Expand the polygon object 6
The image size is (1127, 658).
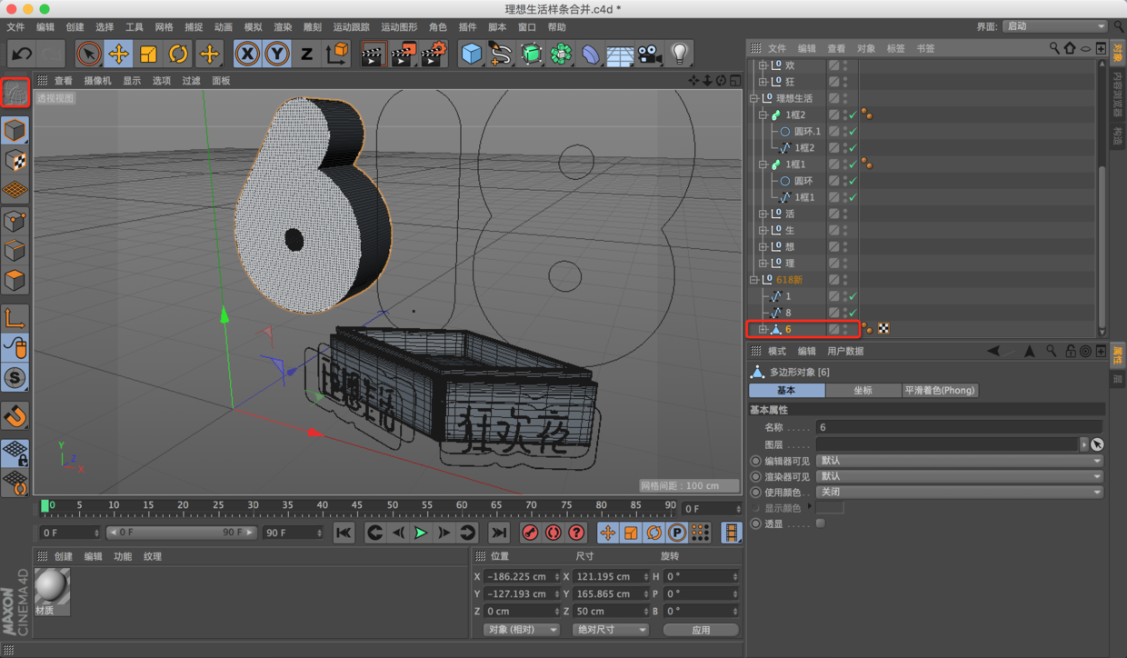(763, 329)
